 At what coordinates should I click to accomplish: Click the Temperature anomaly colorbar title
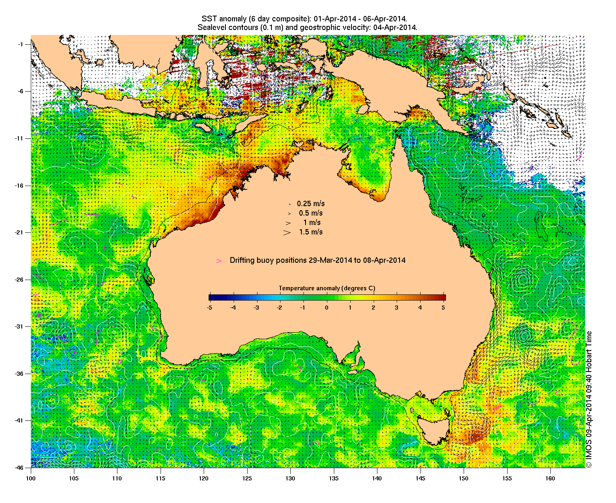327,288
